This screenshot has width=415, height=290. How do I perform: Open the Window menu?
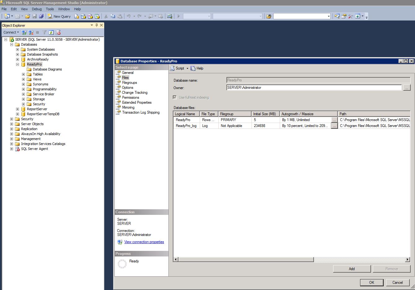[64, 9]
